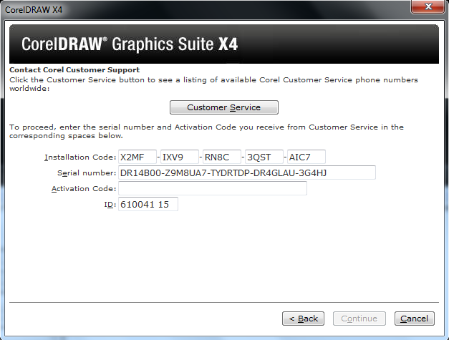Click Installation Code box showing RN8C
Image resolution: width=449 pixels, height=340 pixels.
coord(222,157)
